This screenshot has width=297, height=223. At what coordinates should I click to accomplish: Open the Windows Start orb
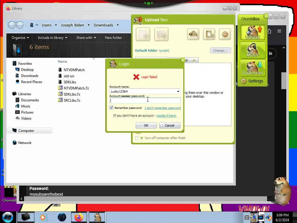point(8,217)
